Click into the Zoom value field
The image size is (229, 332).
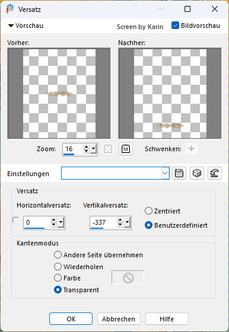[73, 149]
